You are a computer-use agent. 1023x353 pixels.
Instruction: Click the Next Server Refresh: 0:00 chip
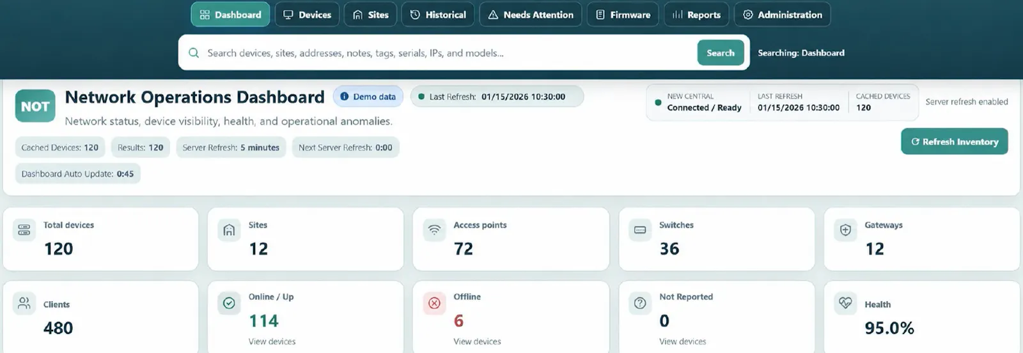tap(345, 147)
